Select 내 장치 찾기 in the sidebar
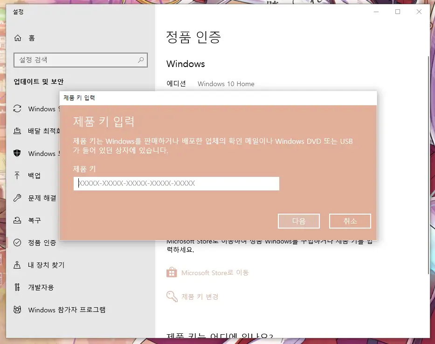The width and height of the screenshot is (435, 344). [46, 265]
